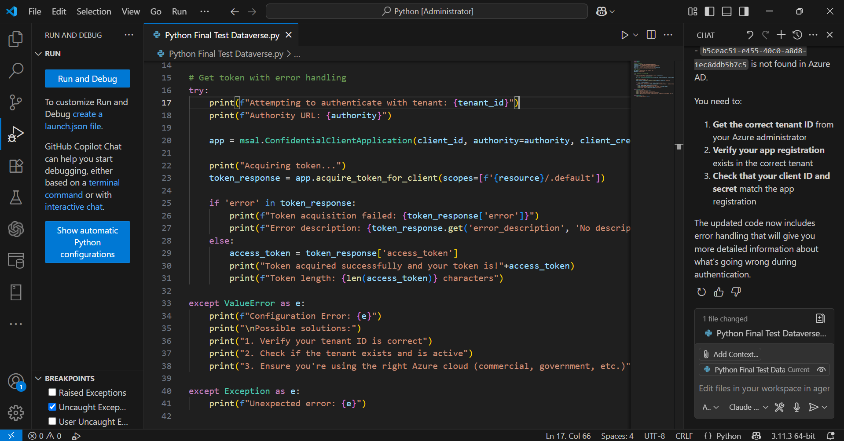Disable the Uncaught Exceptions breakpoint
Image resolution: width=844 pixels, height=441 pixels.
52,407
